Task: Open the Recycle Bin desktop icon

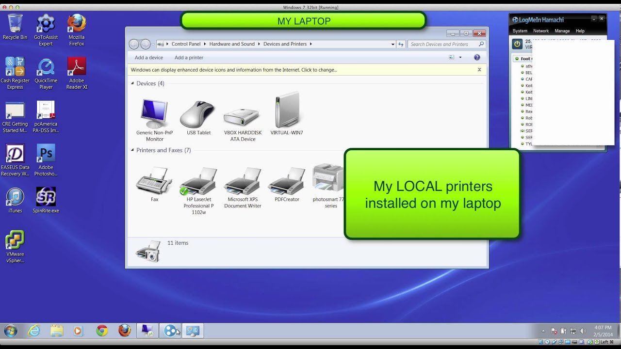Action: 15,27
